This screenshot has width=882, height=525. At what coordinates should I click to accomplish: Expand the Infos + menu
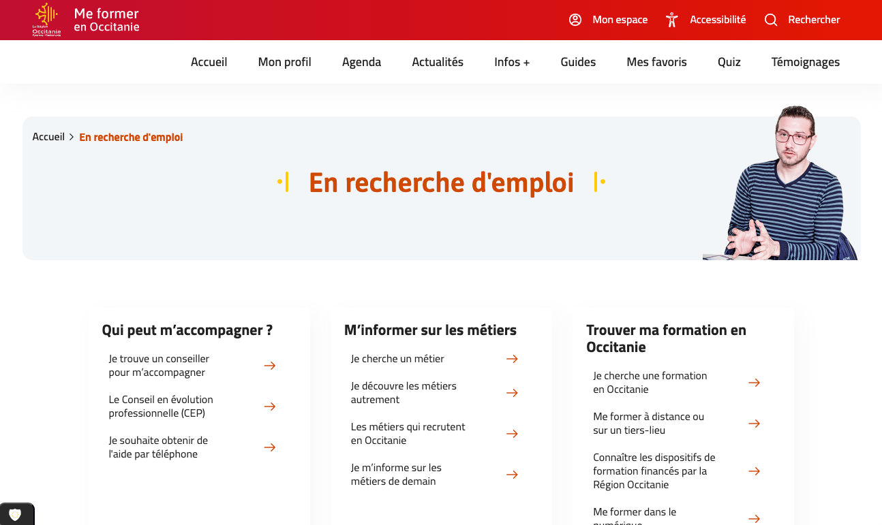pyautogui.click(x=512, y=62)
